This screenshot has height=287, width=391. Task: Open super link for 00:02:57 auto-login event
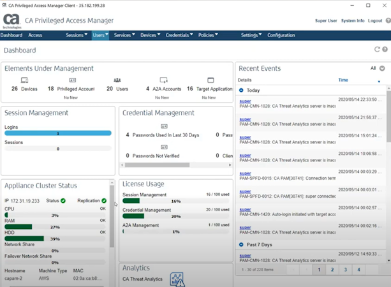pos(245,210)
